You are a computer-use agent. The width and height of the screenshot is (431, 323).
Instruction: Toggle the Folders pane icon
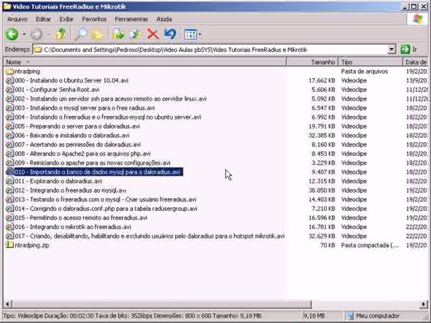tap(98, 35)
